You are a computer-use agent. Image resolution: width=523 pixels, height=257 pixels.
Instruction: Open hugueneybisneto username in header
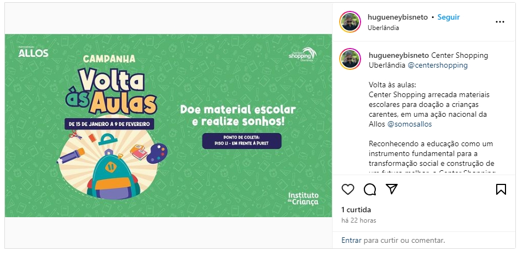tap(398, 17)
